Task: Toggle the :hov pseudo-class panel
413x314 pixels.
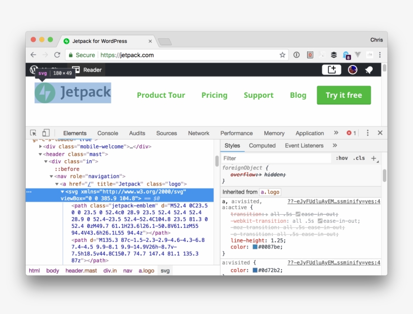Action: coord(341,158)
